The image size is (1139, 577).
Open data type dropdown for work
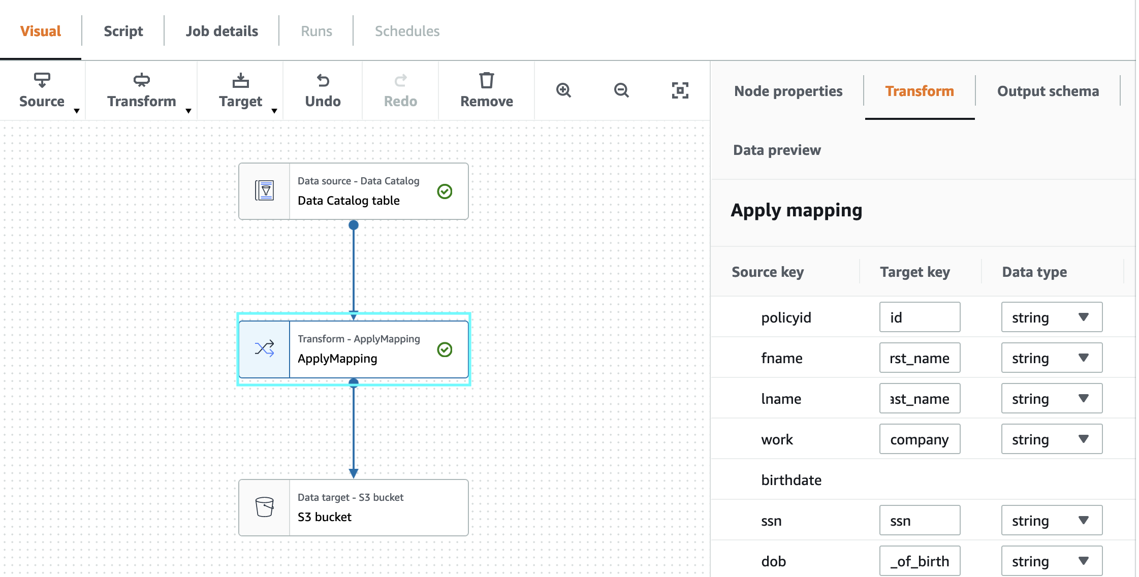tap(1052, 439)
